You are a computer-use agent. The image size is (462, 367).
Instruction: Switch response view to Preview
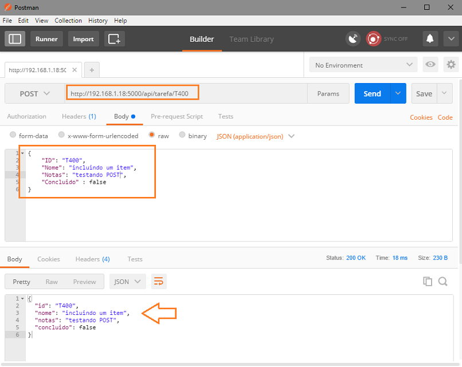[x=85, y=282]
